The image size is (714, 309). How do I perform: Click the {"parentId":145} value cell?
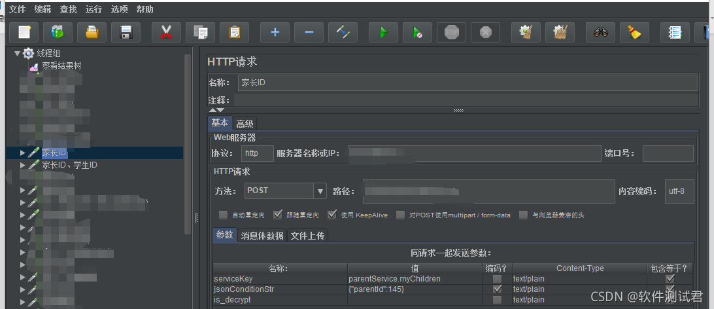click(x=415, y=289)
